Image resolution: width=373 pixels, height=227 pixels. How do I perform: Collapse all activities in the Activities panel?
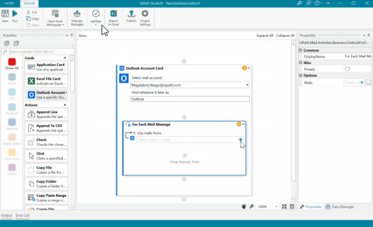[x=16, y=43]
